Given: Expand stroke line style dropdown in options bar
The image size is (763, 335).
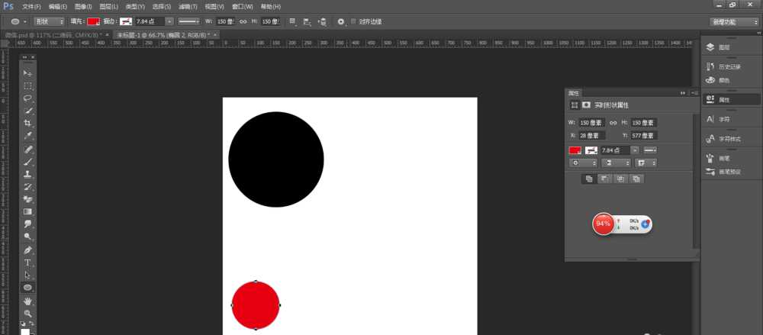Looking at the screenshot, I should click(x=188, y=22).
